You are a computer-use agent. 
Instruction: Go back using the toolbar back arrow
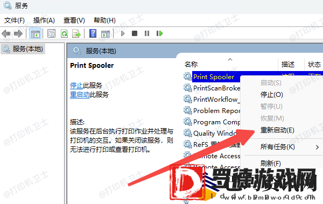click(6, 33)
